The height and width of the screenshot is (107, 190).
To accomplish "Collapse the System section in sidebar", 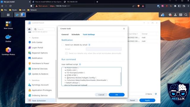I will 30,38.
